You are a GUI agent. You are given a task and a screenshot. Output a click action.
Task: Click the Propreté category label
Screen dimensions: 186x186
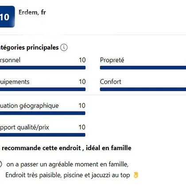click(x=112, y=60)
